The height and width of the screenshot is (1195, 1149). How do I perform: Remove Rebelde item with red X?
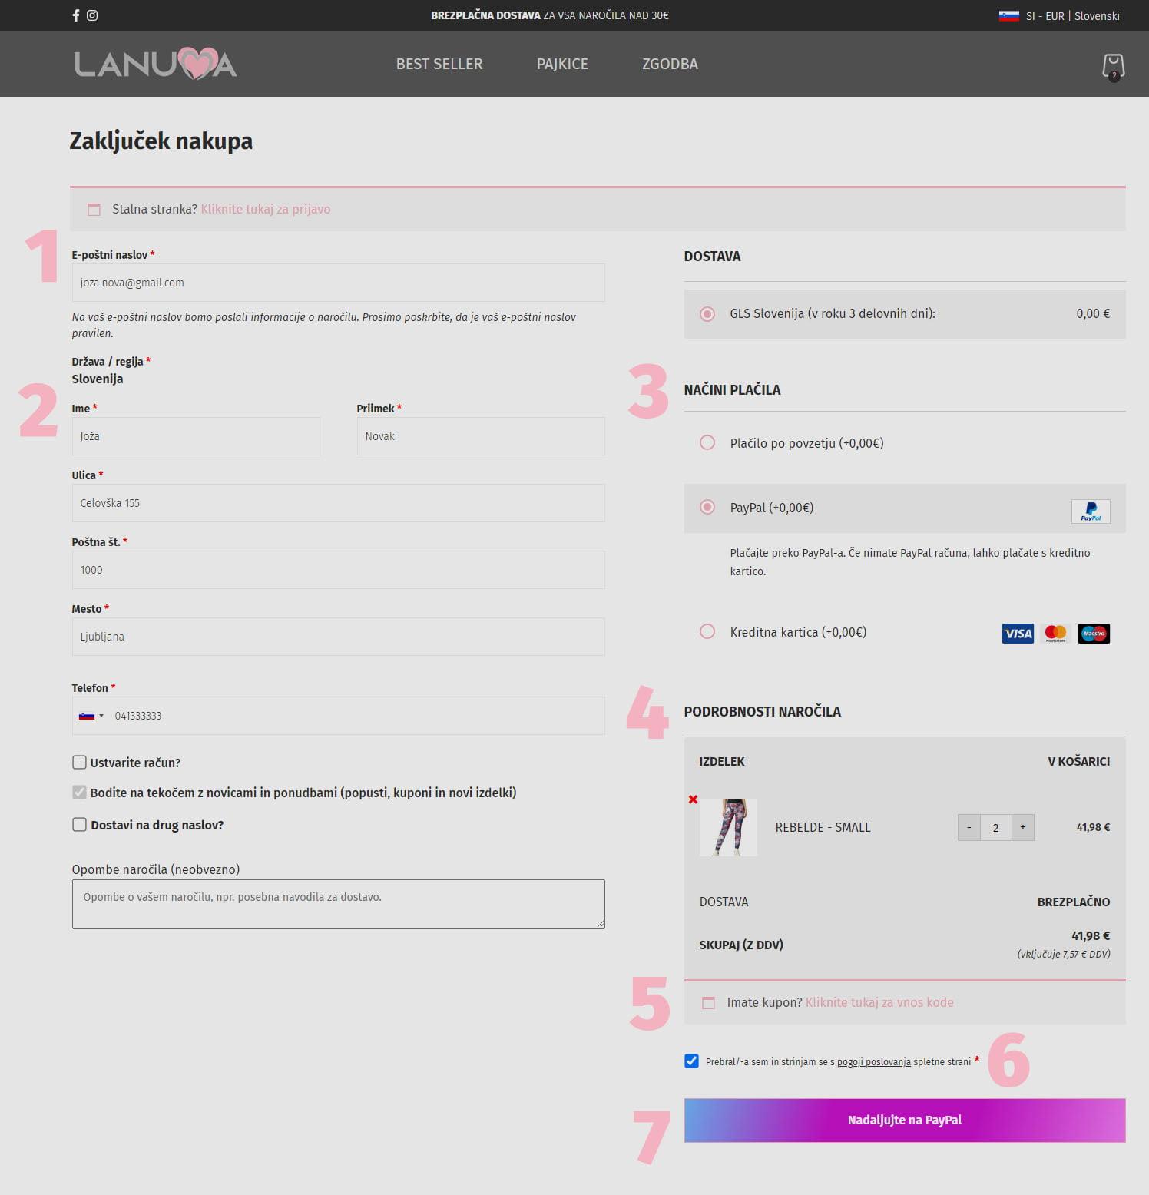pyautogui.click(x=693, y=799)
